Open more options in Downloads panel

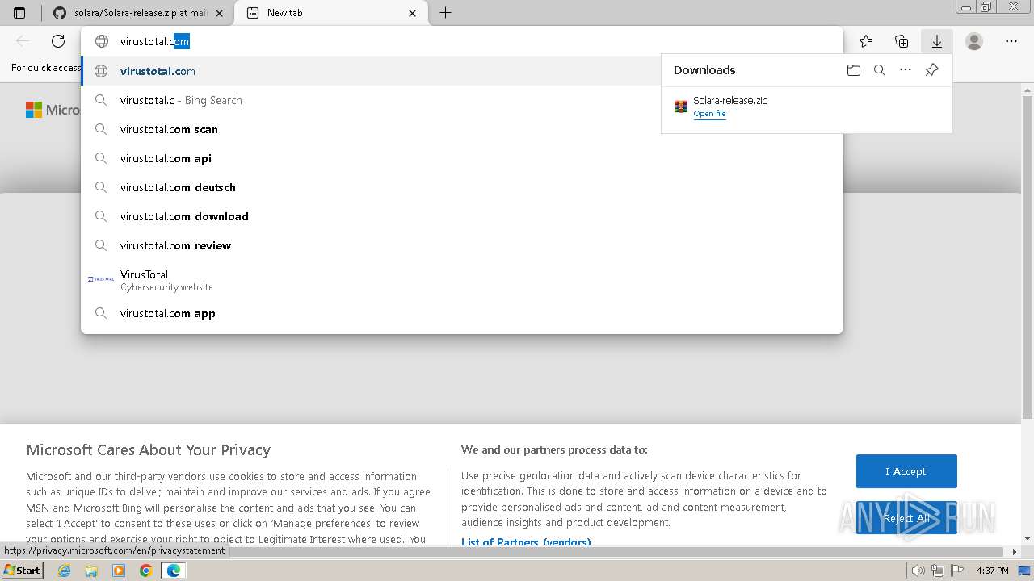[x=906, y=70]
